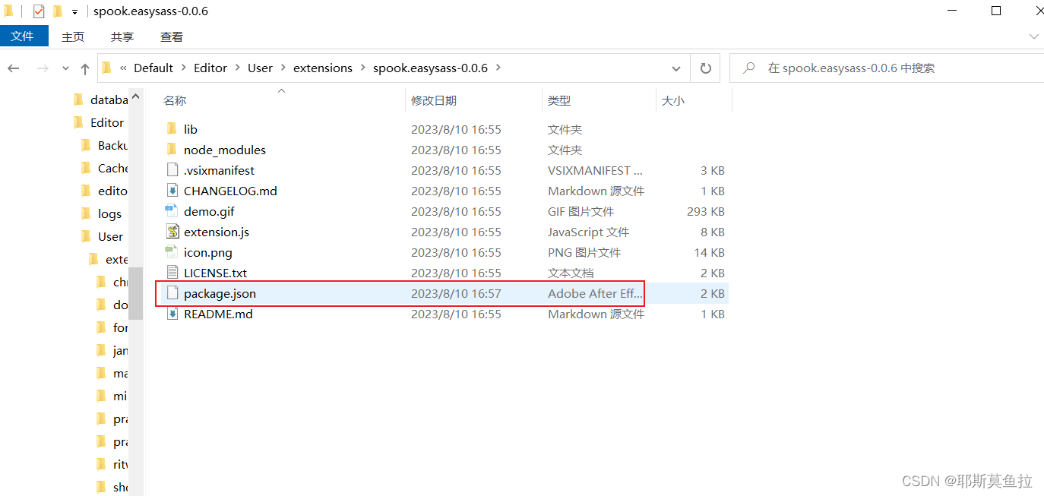Click the refresh icon beside the address bar

tap(705, 68)
